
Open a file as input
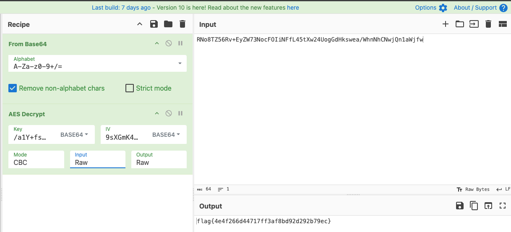tap(474, 24)
